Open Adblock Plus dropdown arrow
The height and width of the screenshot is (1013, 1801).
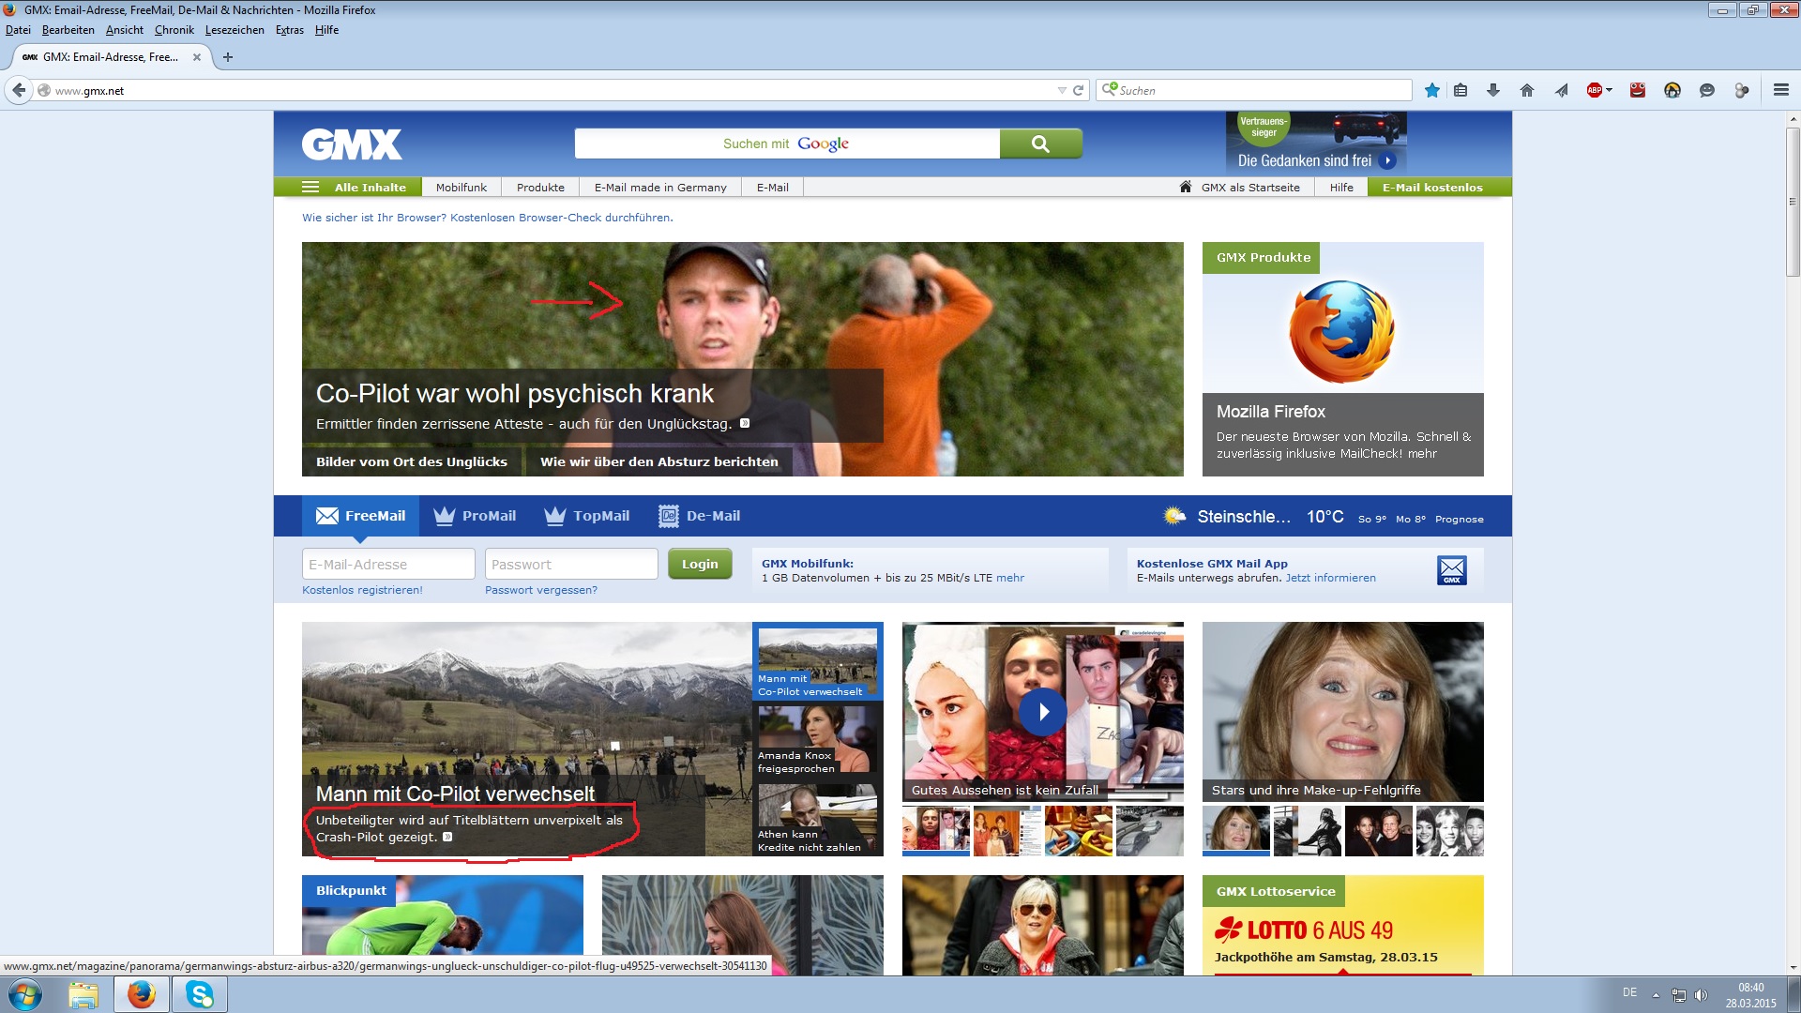[x=1610, y=90]
